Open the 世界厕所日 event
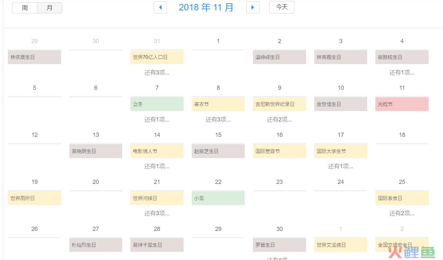The width and height of the screenshot is (443, 260). click(34, 198)
